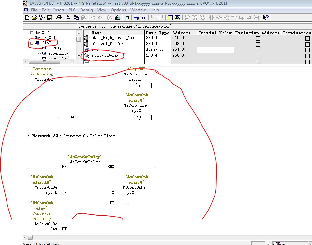Click interface tree scroll-right arrow
Screen dimensions: 312x245
[x=73, y=61]
